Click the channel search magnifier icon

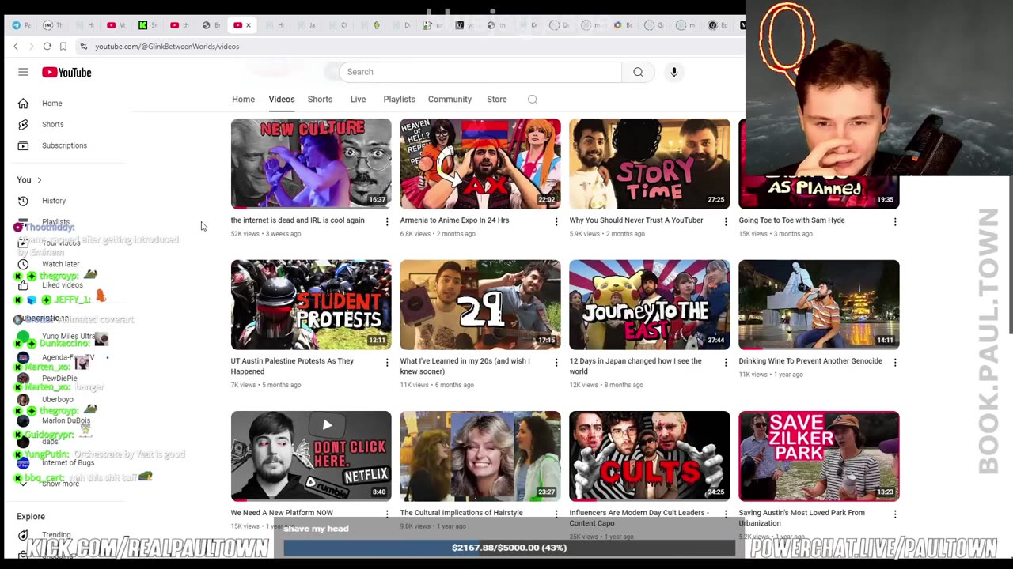tap(533, 100)
